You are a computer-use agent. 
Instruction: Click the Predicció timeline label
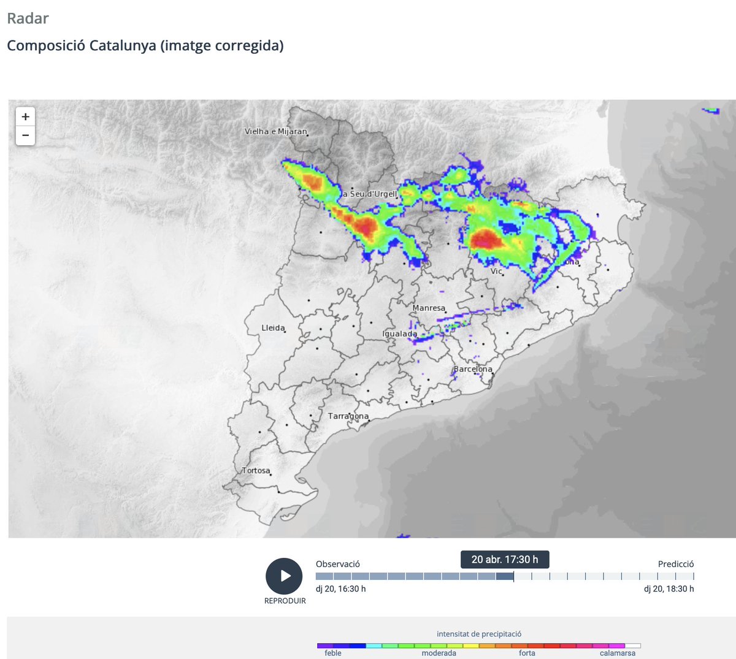click(676, 564)
